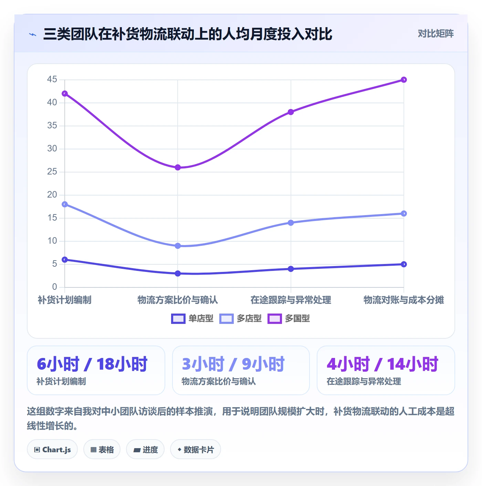Click the 多国型 data point at 补货计划编制
Viewport: 482px width, 486px height.
[x=65, y=94]
